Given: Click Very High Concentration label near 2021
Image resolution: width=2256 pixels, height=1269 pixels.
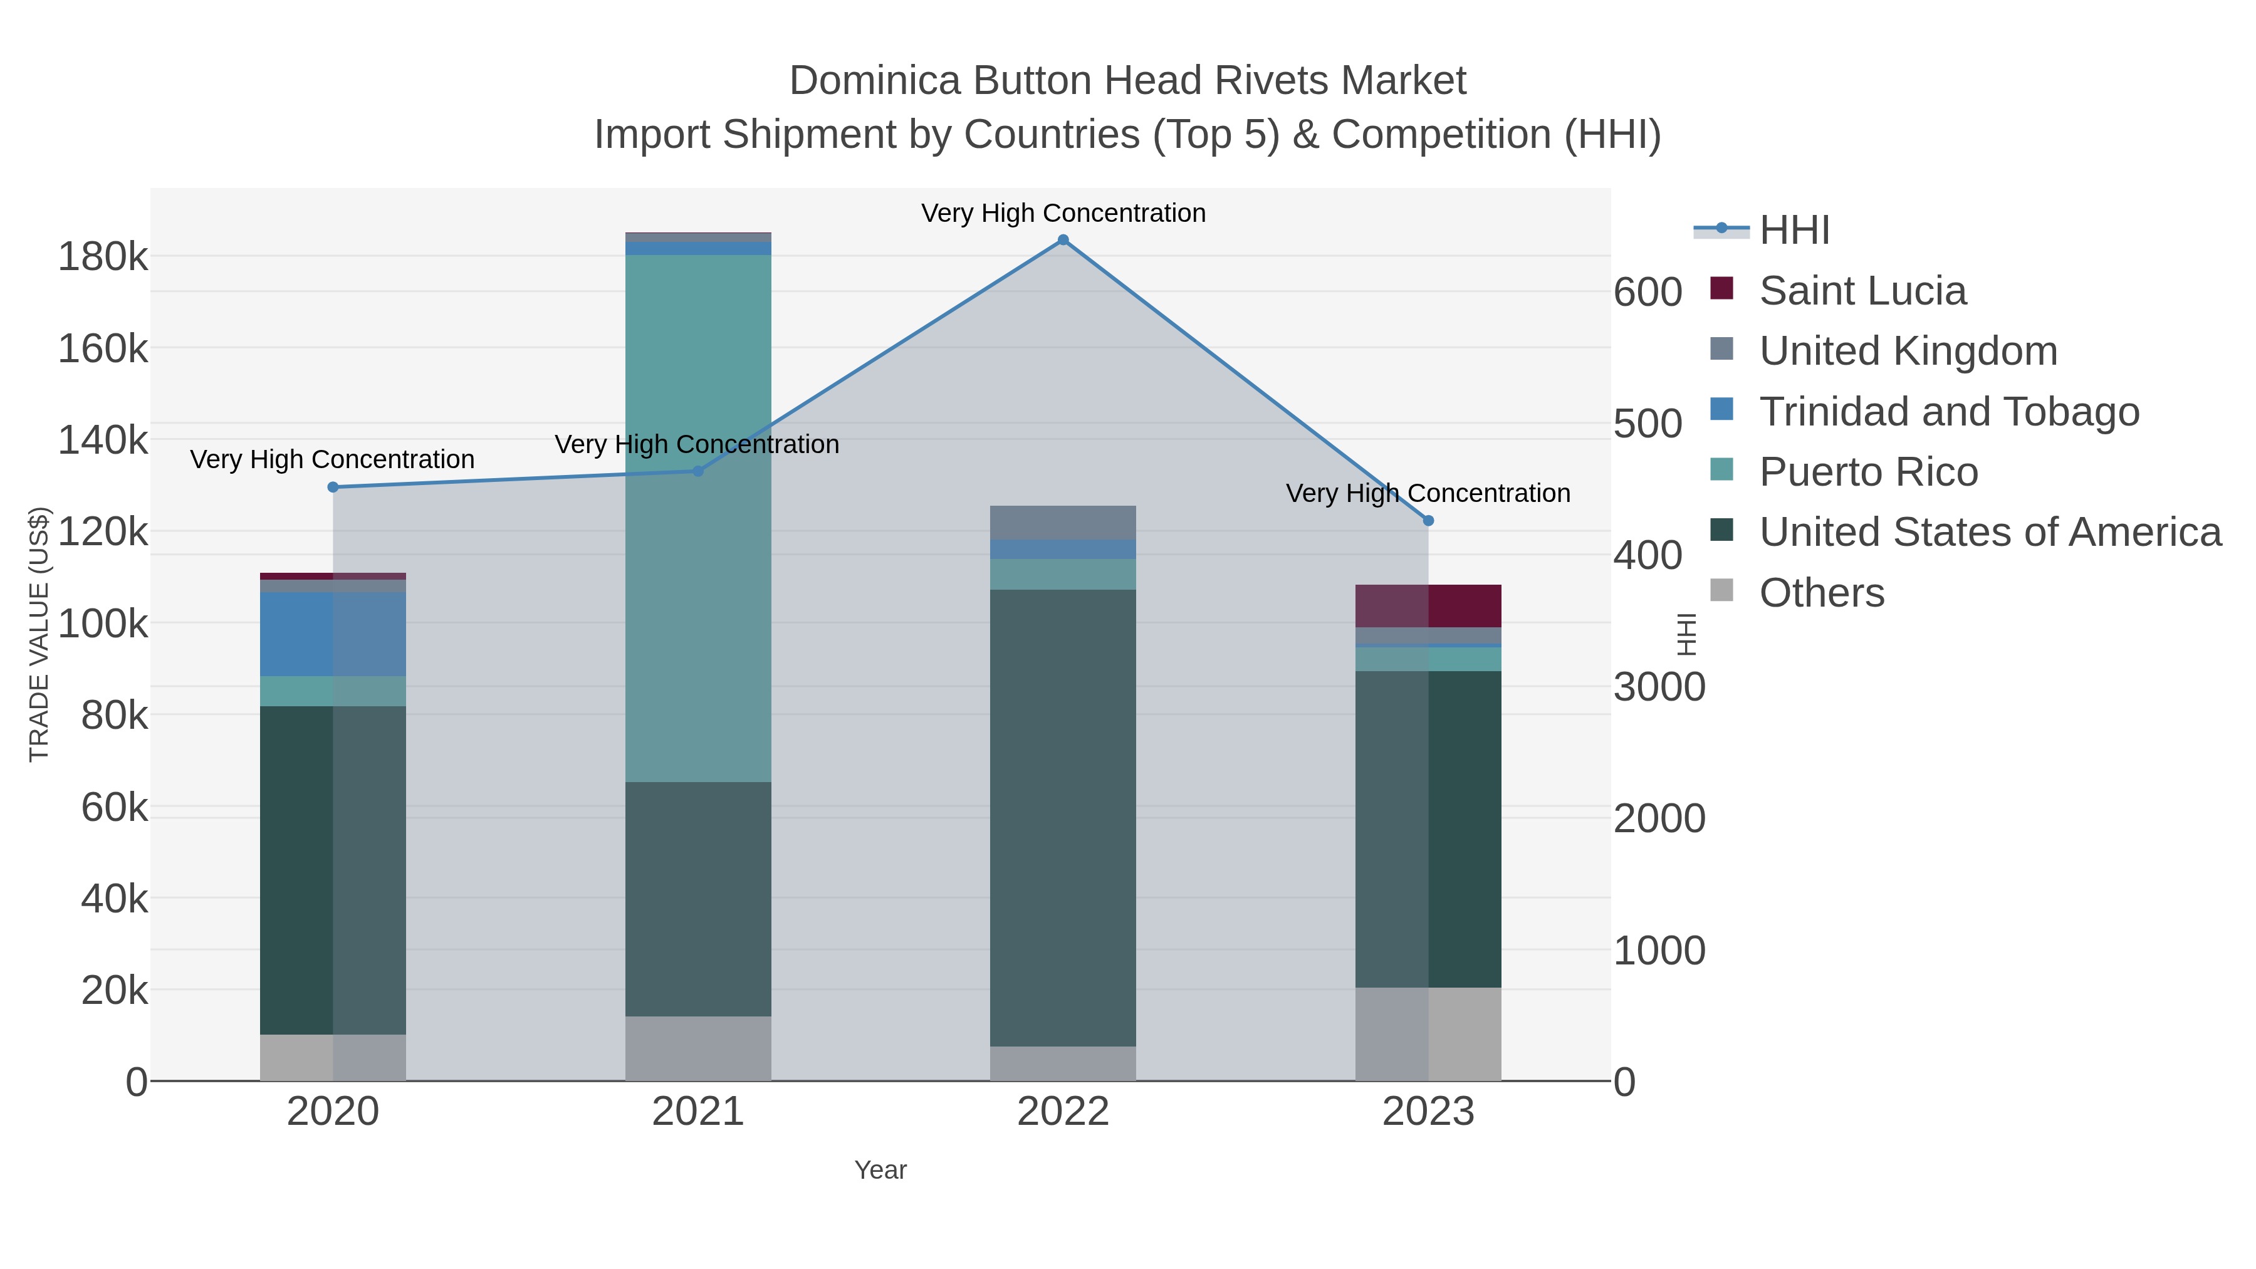Looking at the screenshot, I should click(698, 444).
